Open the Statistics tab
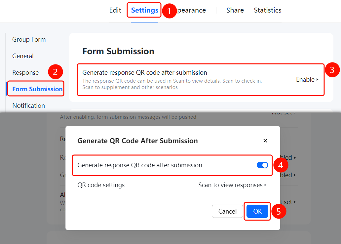 [268, 10]
